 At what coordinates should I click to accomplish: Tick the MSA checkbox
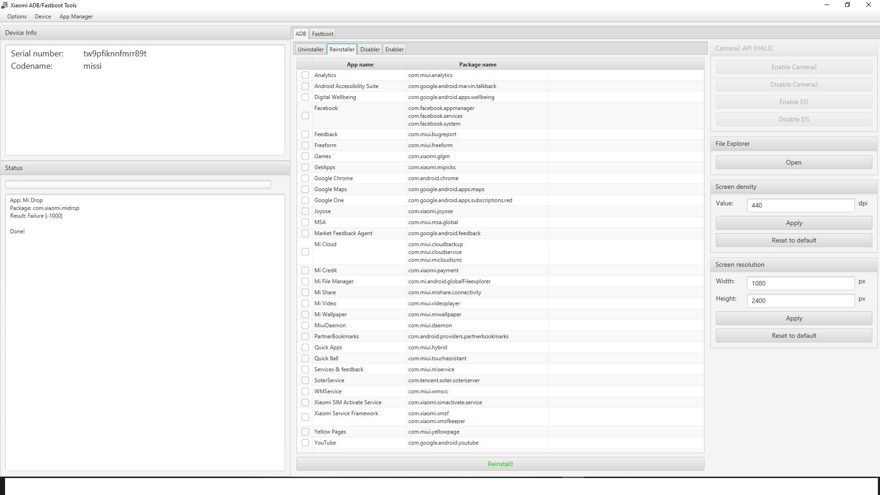[x=305, y=222]
